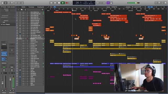Toggle the Waveform vertical zoom button
This screenshot has height=94, width=168.
pyautogui.click(x=145, y=7)
